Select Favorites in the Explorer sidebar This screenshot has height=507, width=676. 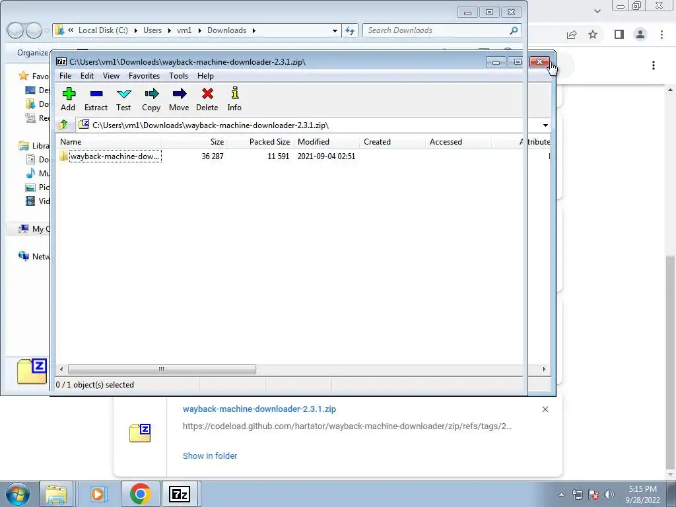[x=34, y=77]
